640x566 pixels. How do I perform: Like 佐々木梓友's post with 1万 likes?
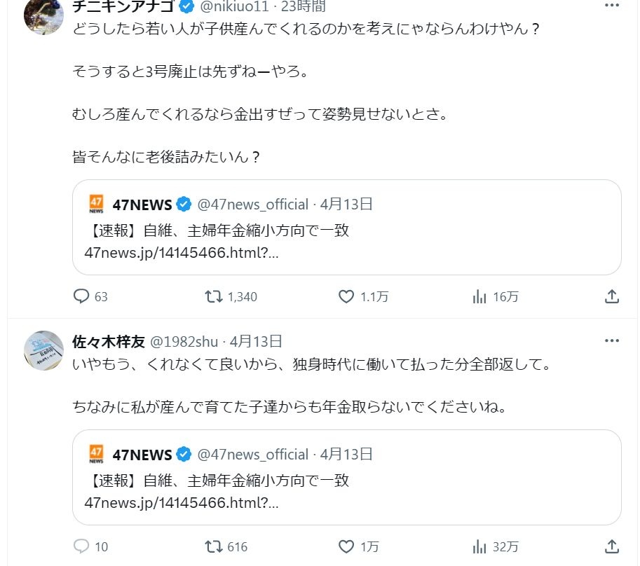[346, 546]
